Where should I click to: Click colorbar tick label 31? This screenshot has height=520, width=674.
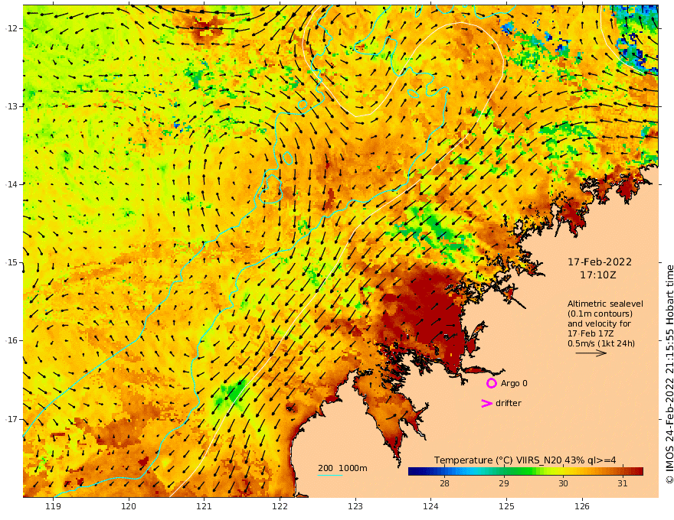623,483
